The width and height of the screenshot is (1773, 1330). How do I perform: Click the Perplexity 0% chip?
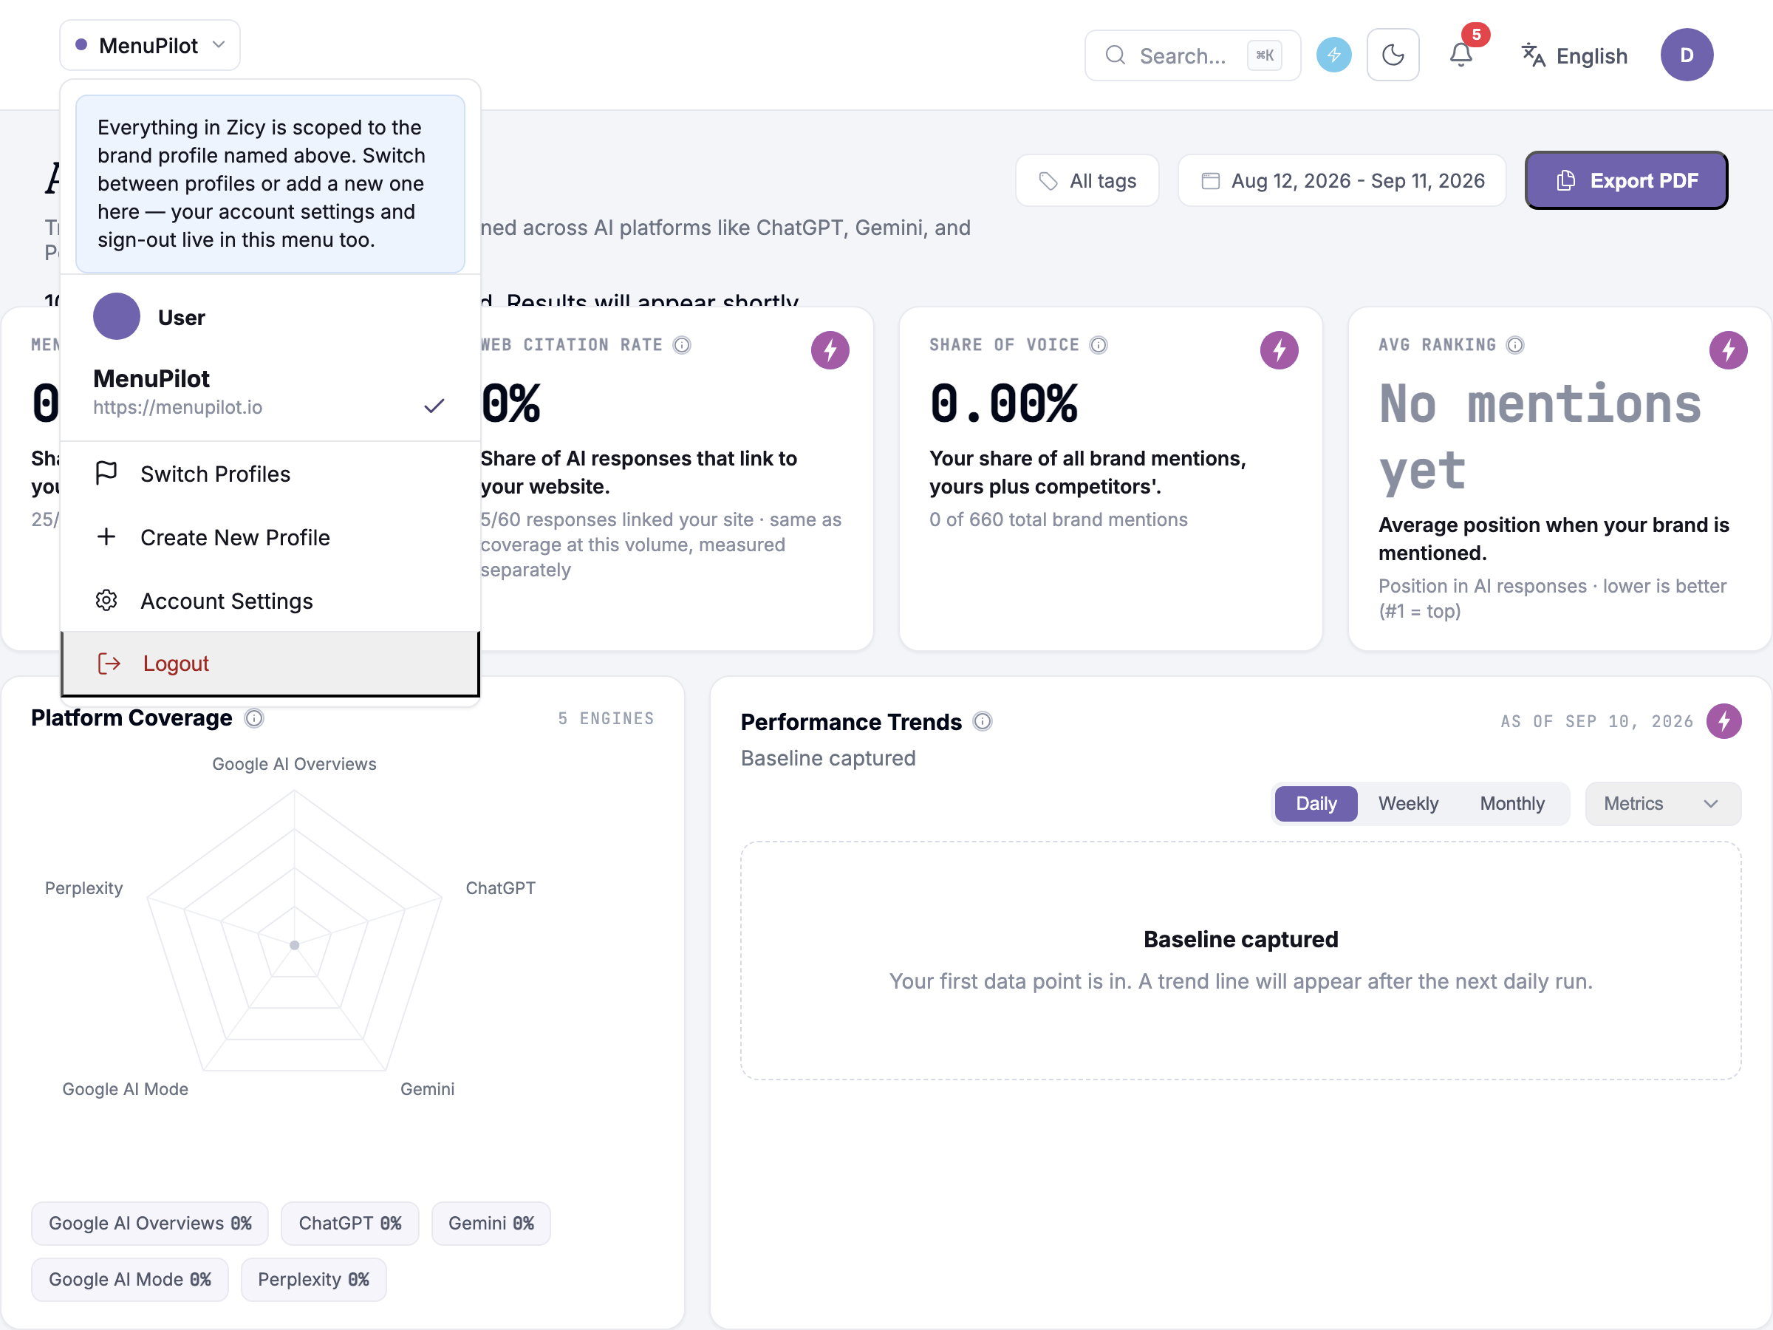point(313,1280)
